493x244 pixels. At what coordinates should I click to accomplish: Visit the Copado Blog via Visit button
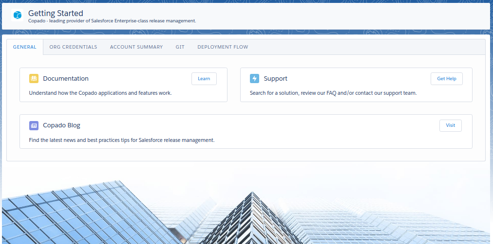click(x=451, y=125)
